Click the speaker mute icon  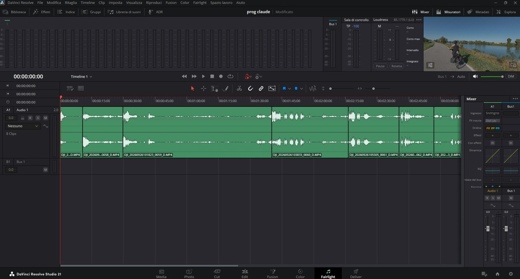pos(475,76)
